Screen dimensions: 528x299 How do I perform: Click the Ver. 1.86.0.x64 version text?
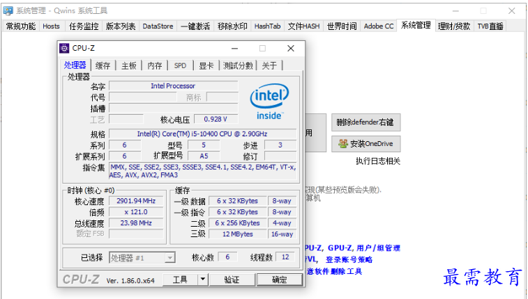pyautogui.click(x=130, y=281)
